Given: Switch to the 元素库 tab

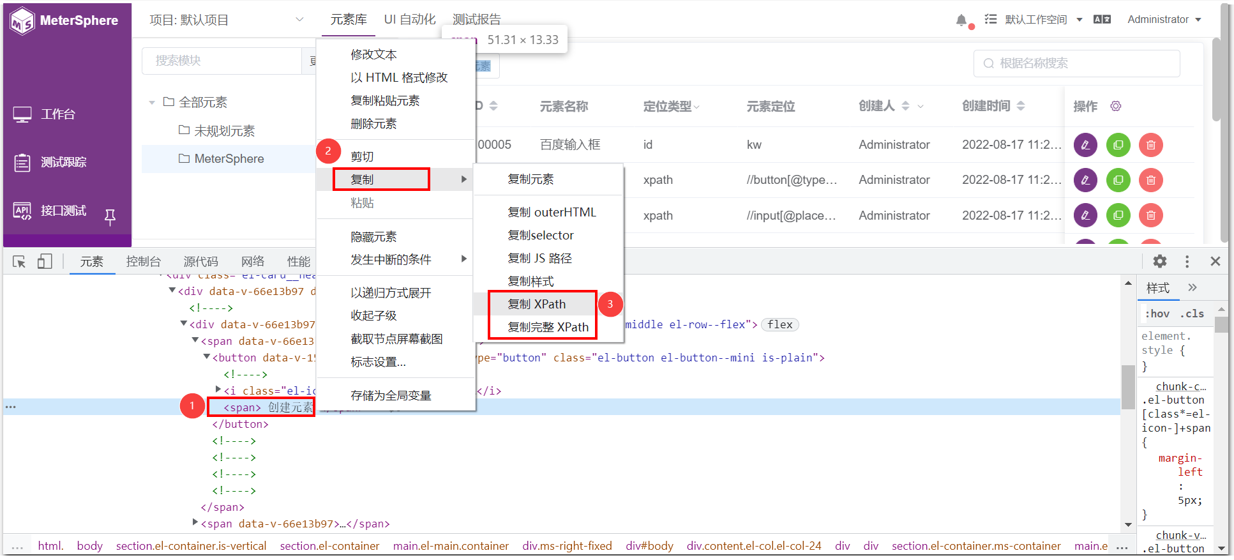Looking at the screenshot, I should (x=349, y=20).
